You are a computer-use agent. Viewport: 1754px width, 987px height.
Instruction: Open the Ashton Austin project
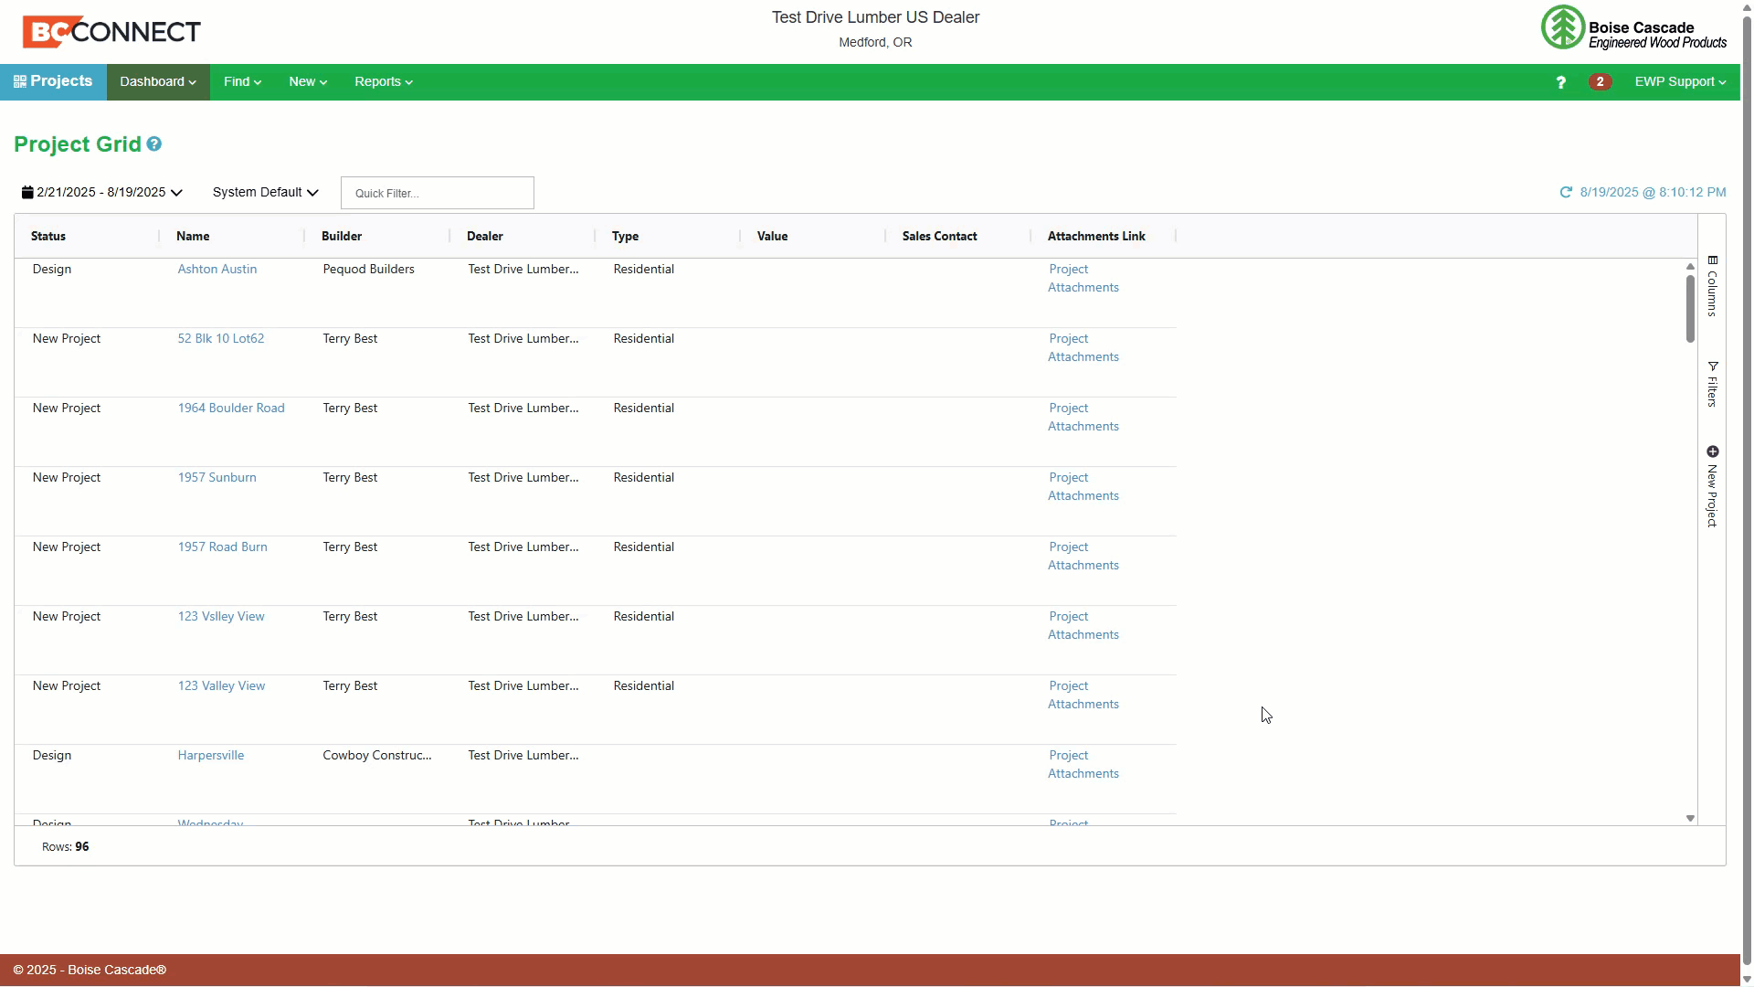pyautogui.click(x=217, y=270)
